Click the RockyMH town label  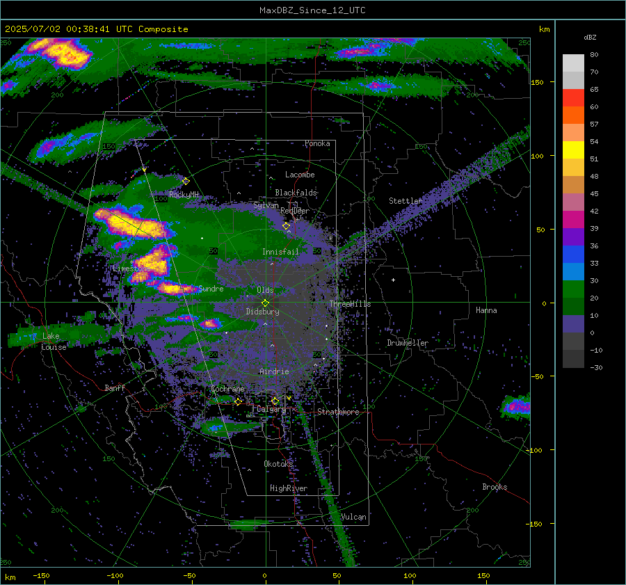click(184, 195)
